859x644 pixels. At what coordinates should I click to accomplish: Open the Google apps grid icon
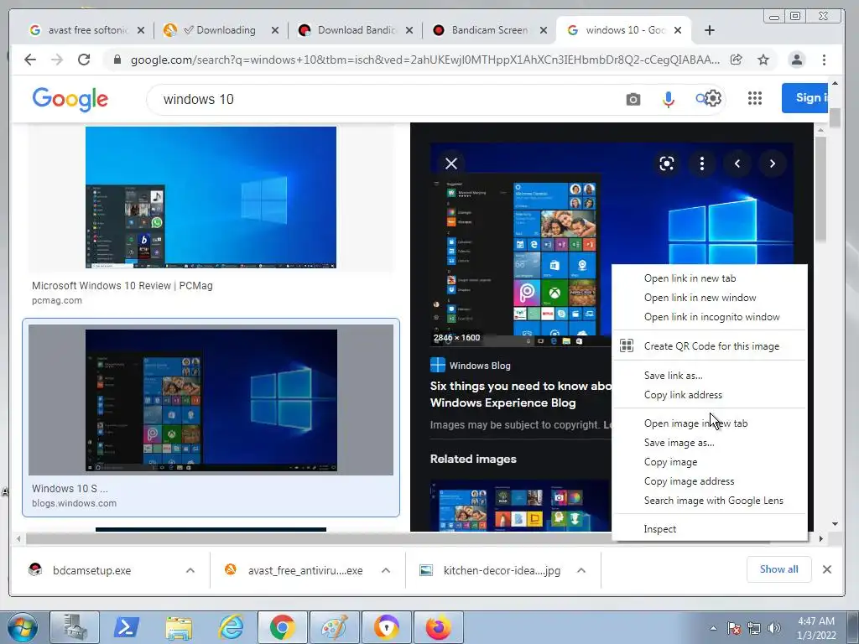pos(754,98)
